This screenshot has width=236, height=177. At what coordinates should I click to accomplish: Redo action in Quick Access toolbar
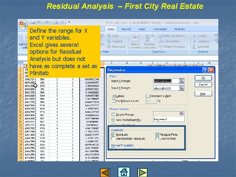point(47,22)
